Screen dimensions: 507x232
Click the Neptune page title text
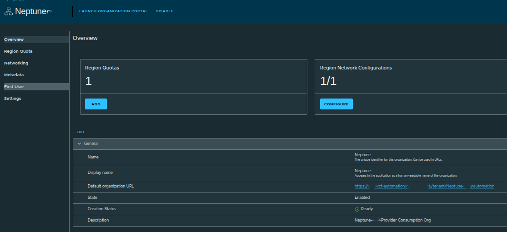(31, 12)
